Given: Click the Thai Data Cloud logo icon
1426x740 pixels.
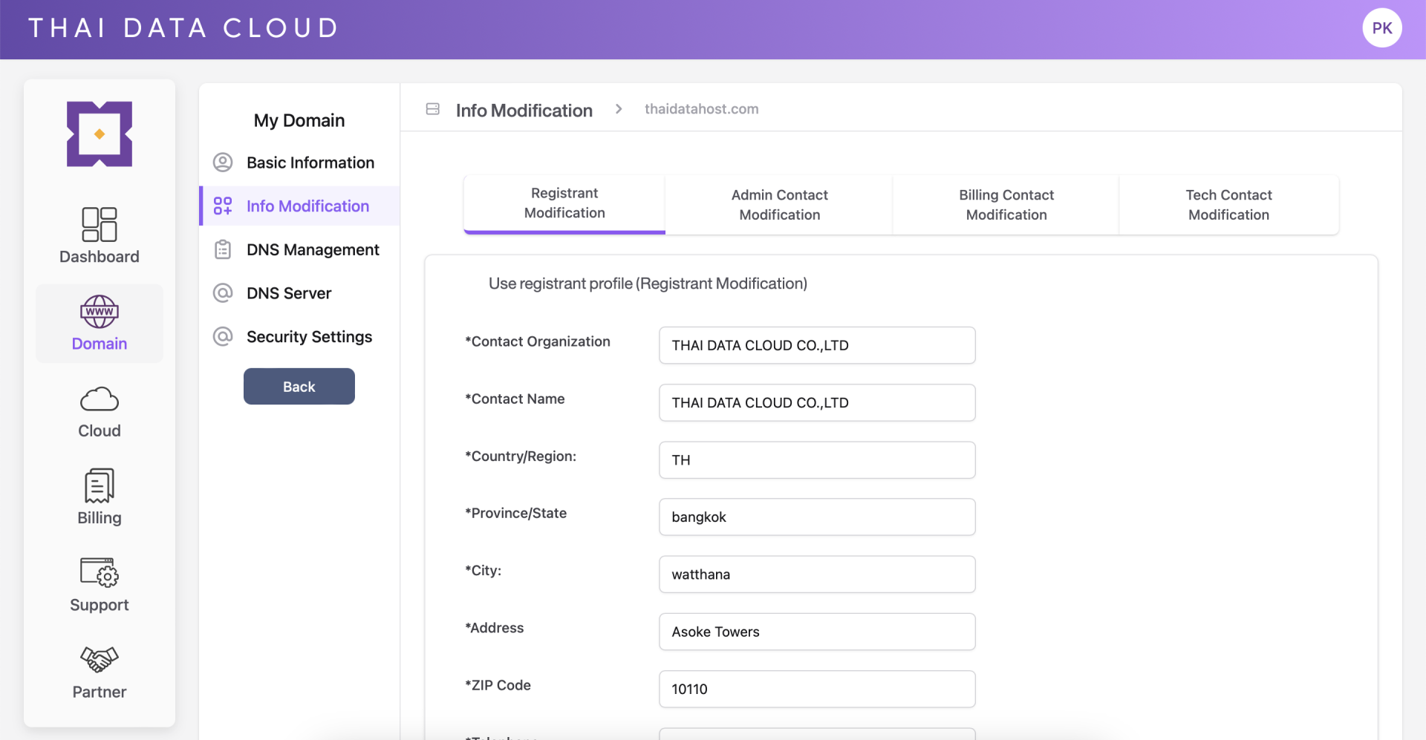Looking at the screenshot, I should 99,134.
